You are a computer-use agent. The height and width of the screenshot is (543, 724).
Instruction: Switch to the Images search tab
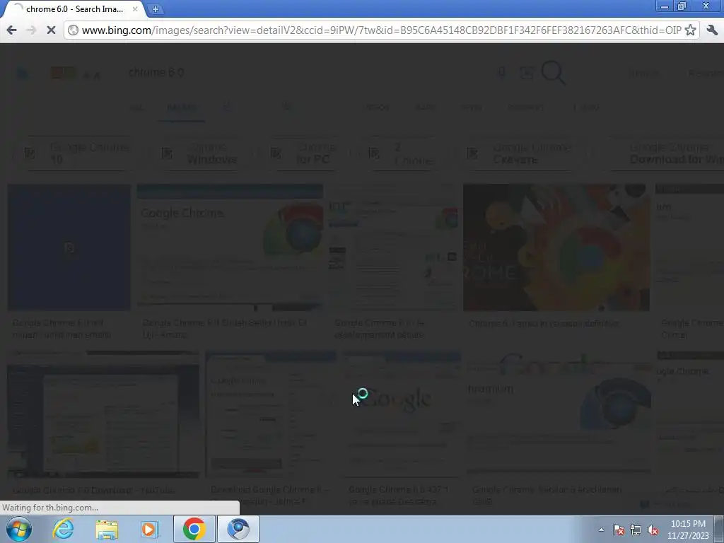pyautogui.click(x=182, y=107)
